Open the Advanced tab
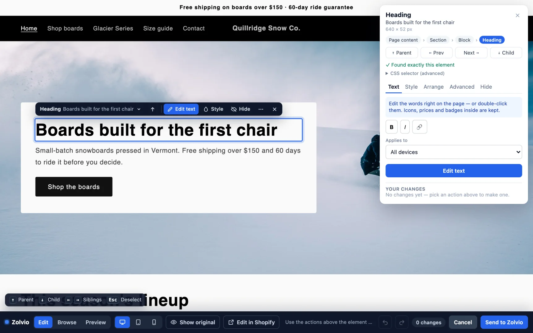This screenshot has height=333, width=533. (x=462, y=87)
